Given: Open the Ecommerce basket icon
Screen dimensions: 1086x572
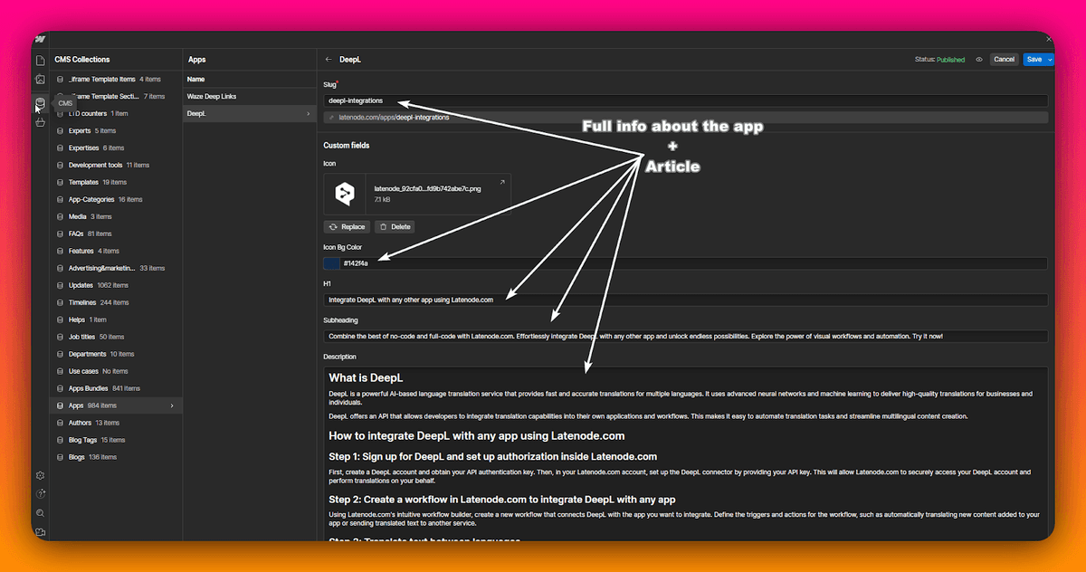Looking at the screenshot, I should (x=40, y=122).
